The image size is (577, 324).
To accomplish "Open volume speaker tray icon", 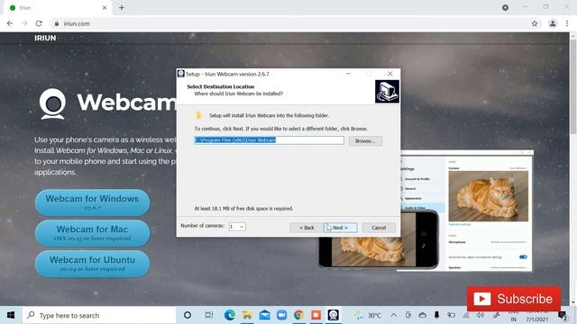I will coord(481,315).
